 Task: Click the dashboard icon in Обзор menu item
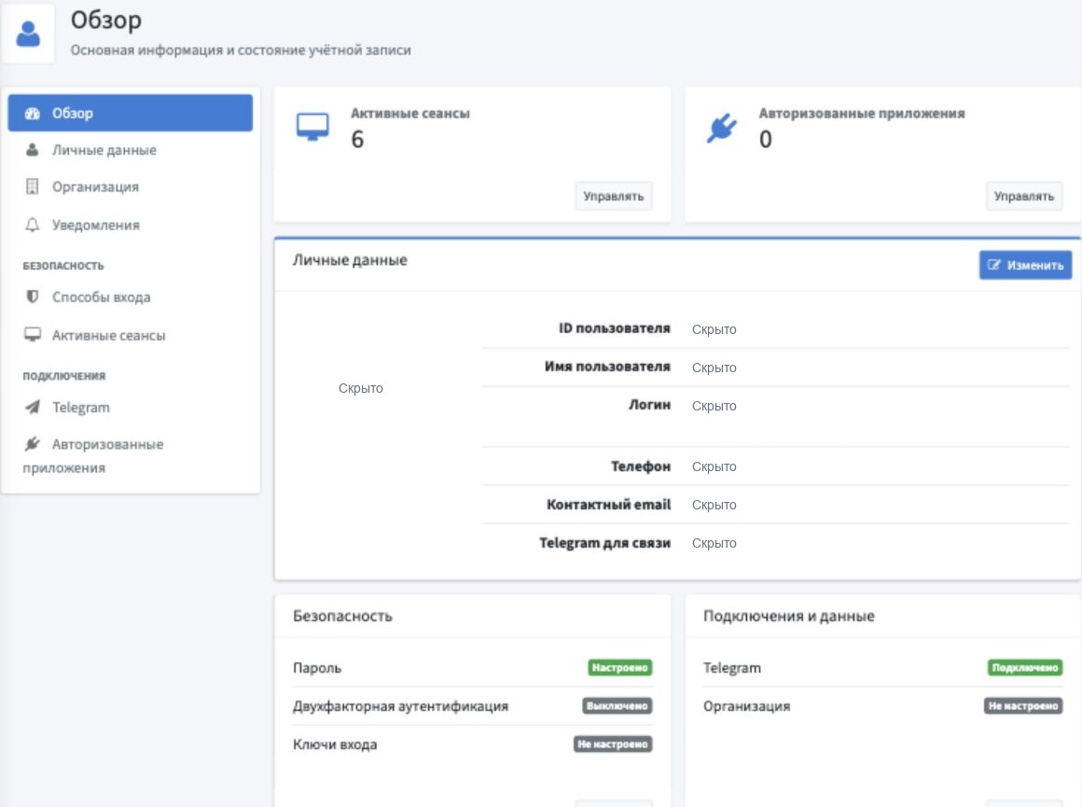coord(33,113)
